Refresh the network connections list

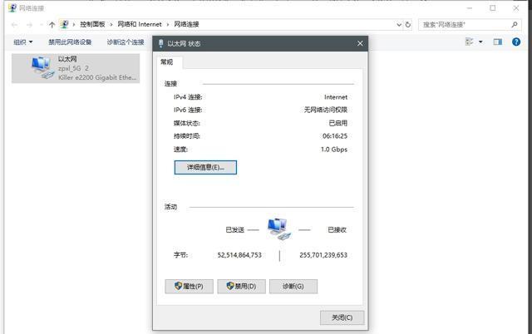(408, 25)
